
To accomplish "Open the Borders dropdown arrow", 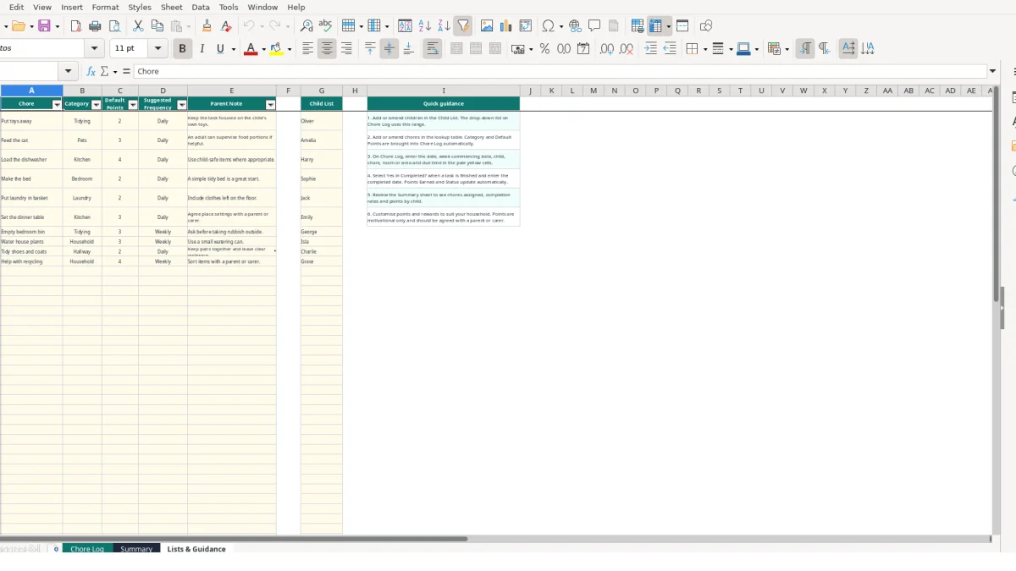I will (x=704, y=49).
